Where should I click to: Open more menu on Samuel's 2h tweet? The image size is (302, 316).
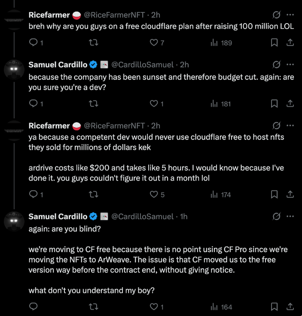click(290, 64)
